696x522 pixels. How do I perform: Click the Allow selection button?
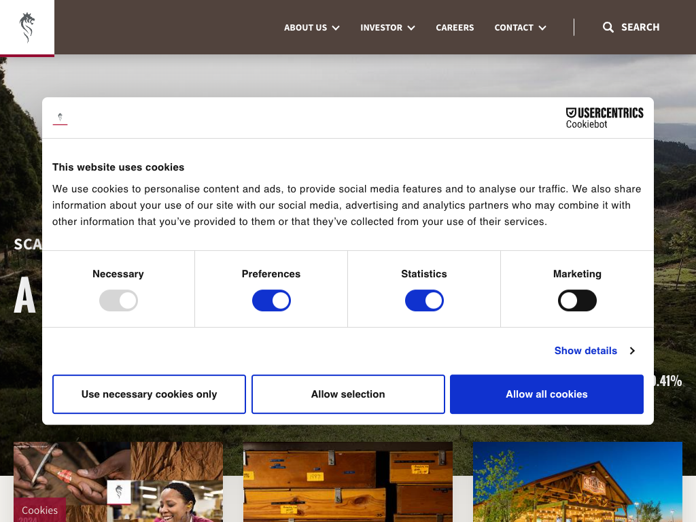click(x=348, y=394)
